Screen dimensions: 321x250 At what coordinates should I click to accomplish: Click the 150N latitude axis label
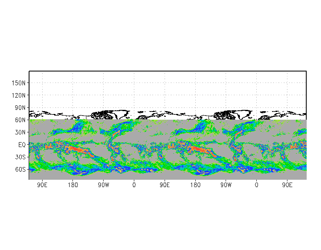pyautogui.click(x=19, y=83)
